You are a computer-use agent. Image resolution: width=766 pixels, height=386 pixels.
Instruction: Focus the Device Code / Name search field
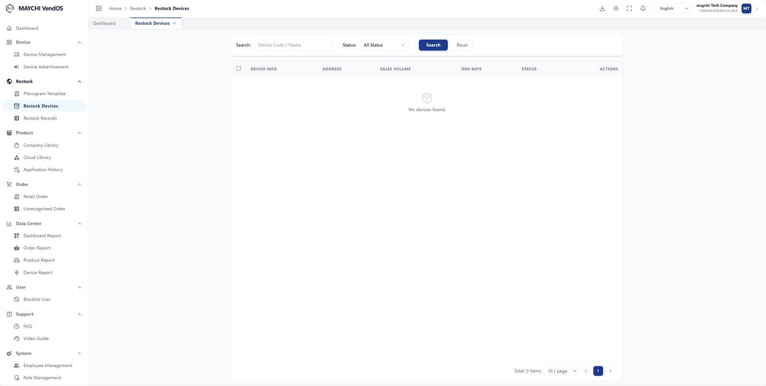point(293,45)
